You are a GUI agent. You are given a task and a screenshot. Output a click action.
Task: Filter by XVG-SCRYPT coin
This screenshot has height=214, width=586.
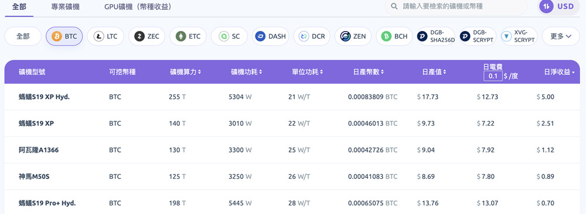pos(519,36)
